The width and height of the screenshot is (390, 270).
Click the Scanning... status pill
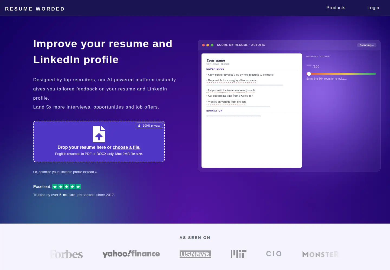366,45
